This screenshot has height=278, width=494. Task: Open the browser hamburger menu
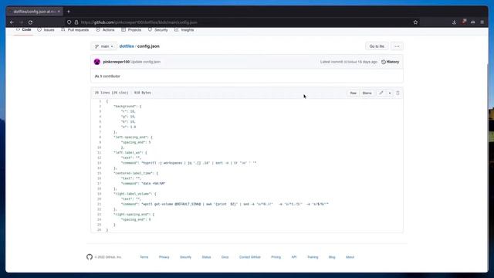tap(482, 22)
